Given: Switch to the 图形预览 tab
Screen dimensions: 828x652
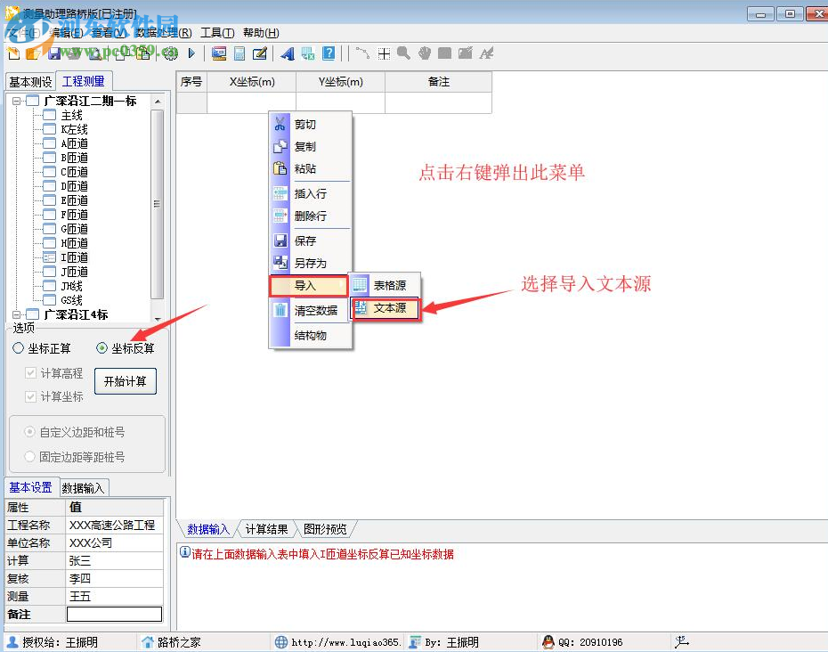Looking at the screenshot, I should [326, 528].
